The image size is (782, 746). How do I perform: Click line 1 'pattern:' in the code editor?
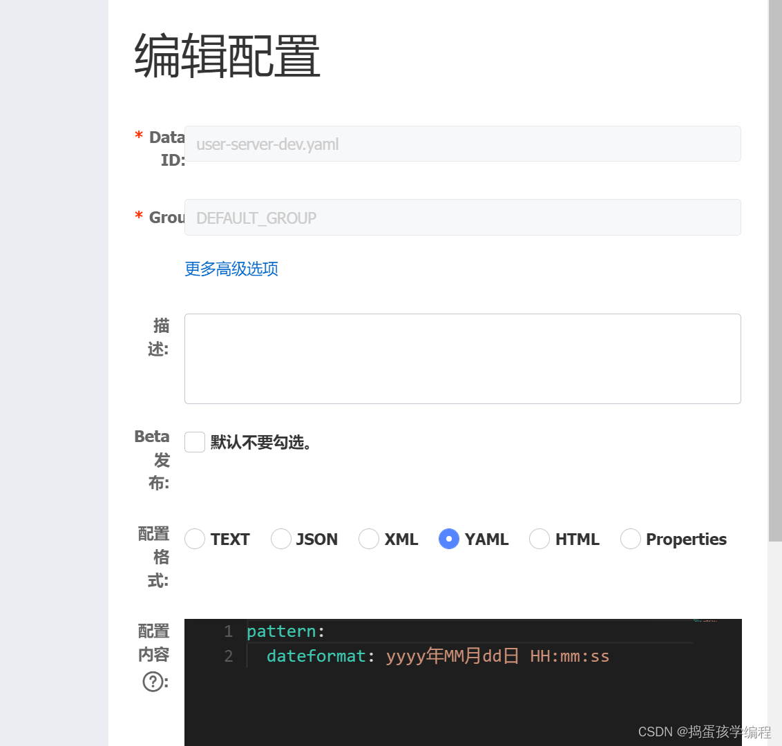pyautogui.click(x=286, y=631)
